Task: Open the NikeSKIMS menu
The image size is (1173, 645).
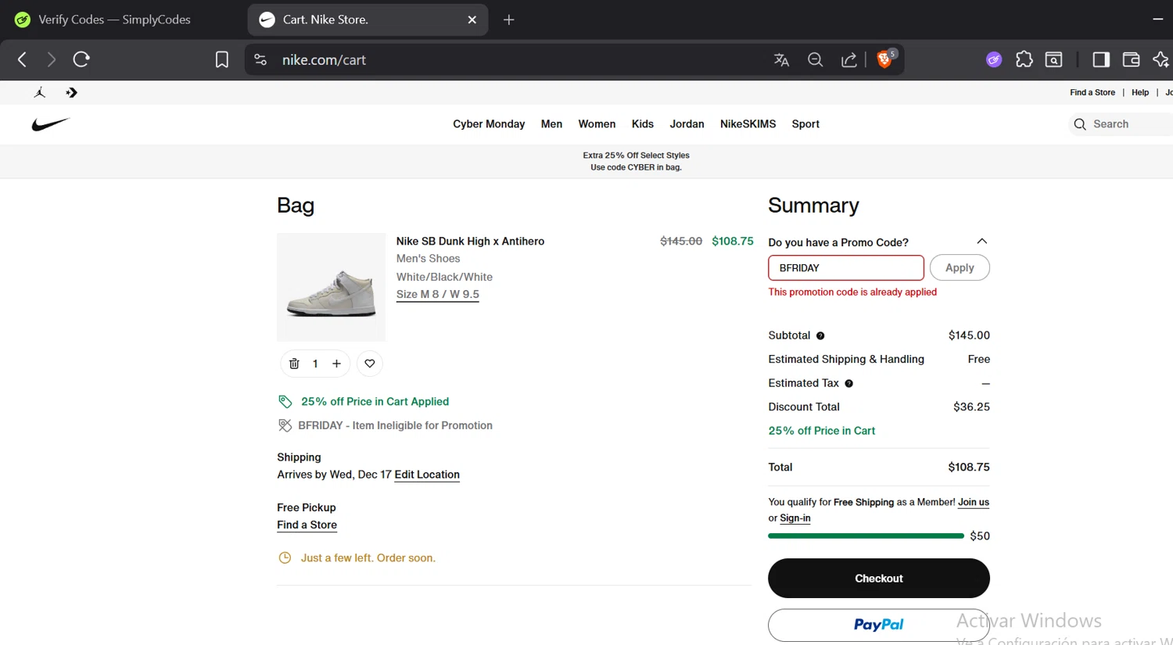Action: pos(748,124)
